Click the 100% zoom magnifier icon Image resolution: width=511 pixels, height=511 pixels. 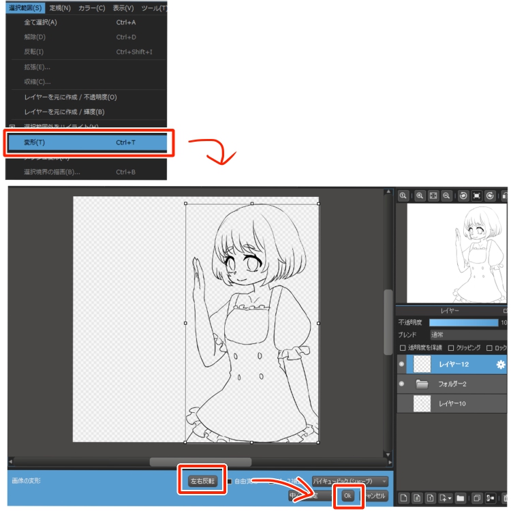pyautogui.click(x=403, y=196)
